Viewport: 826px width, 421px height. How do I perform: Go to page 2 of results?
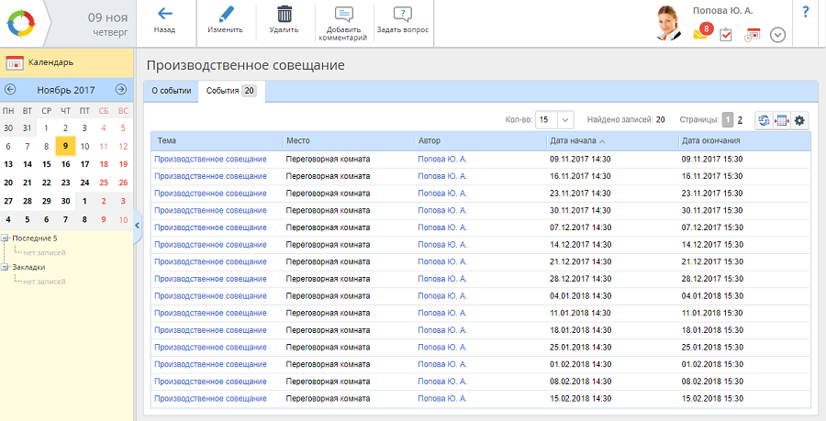(x=740, y=120)
